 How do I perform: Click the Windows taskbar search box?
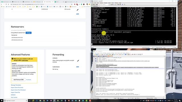click(x=16, y=101)
